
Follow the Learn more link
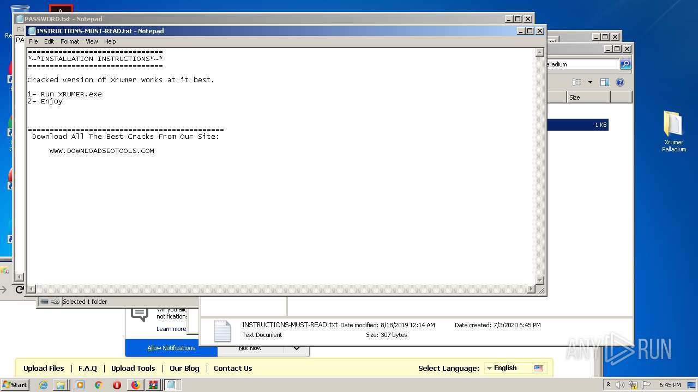coord(171,329)
